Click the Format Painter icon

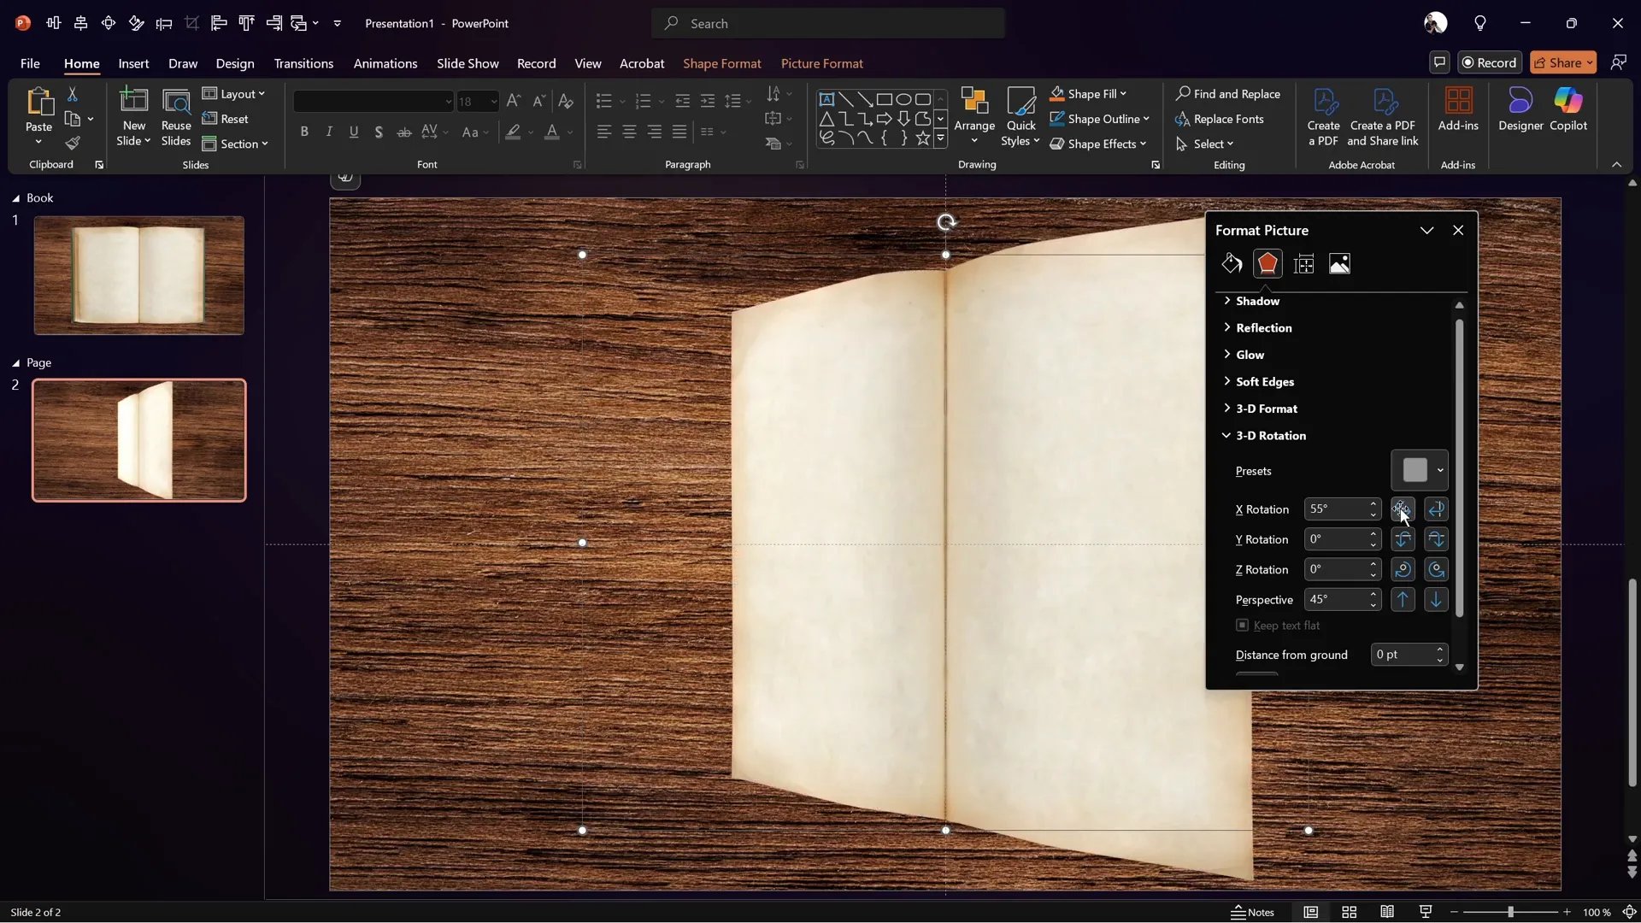(73, 144)
